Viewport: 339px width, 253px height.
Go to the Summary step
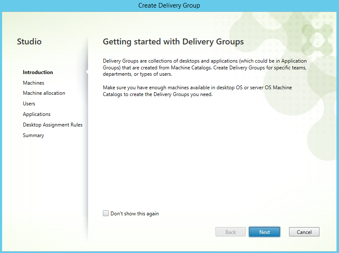[33, 135]
